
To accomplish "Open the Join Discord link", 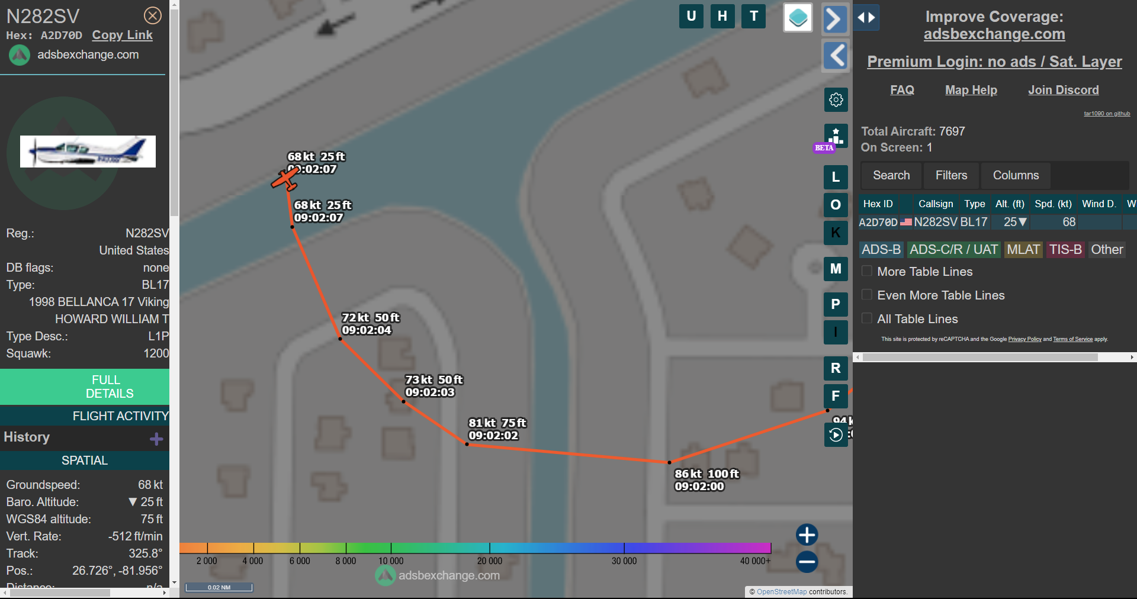I will click(x=1064, y=90).
